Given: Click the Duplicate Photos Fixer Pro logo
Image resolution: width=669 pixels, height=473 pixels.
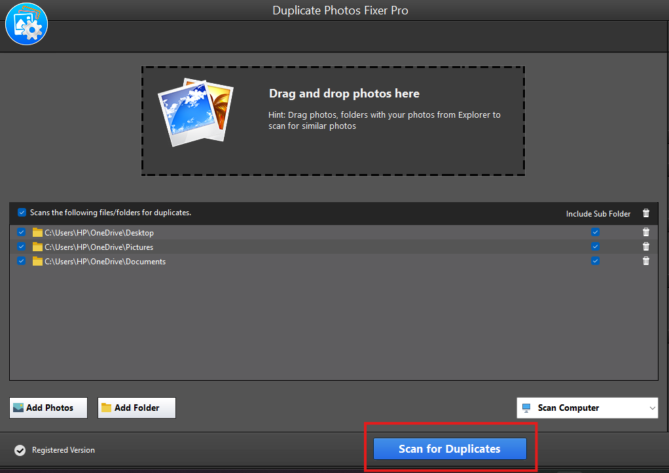Looking at the screenshot, I should tap(26, 24).
